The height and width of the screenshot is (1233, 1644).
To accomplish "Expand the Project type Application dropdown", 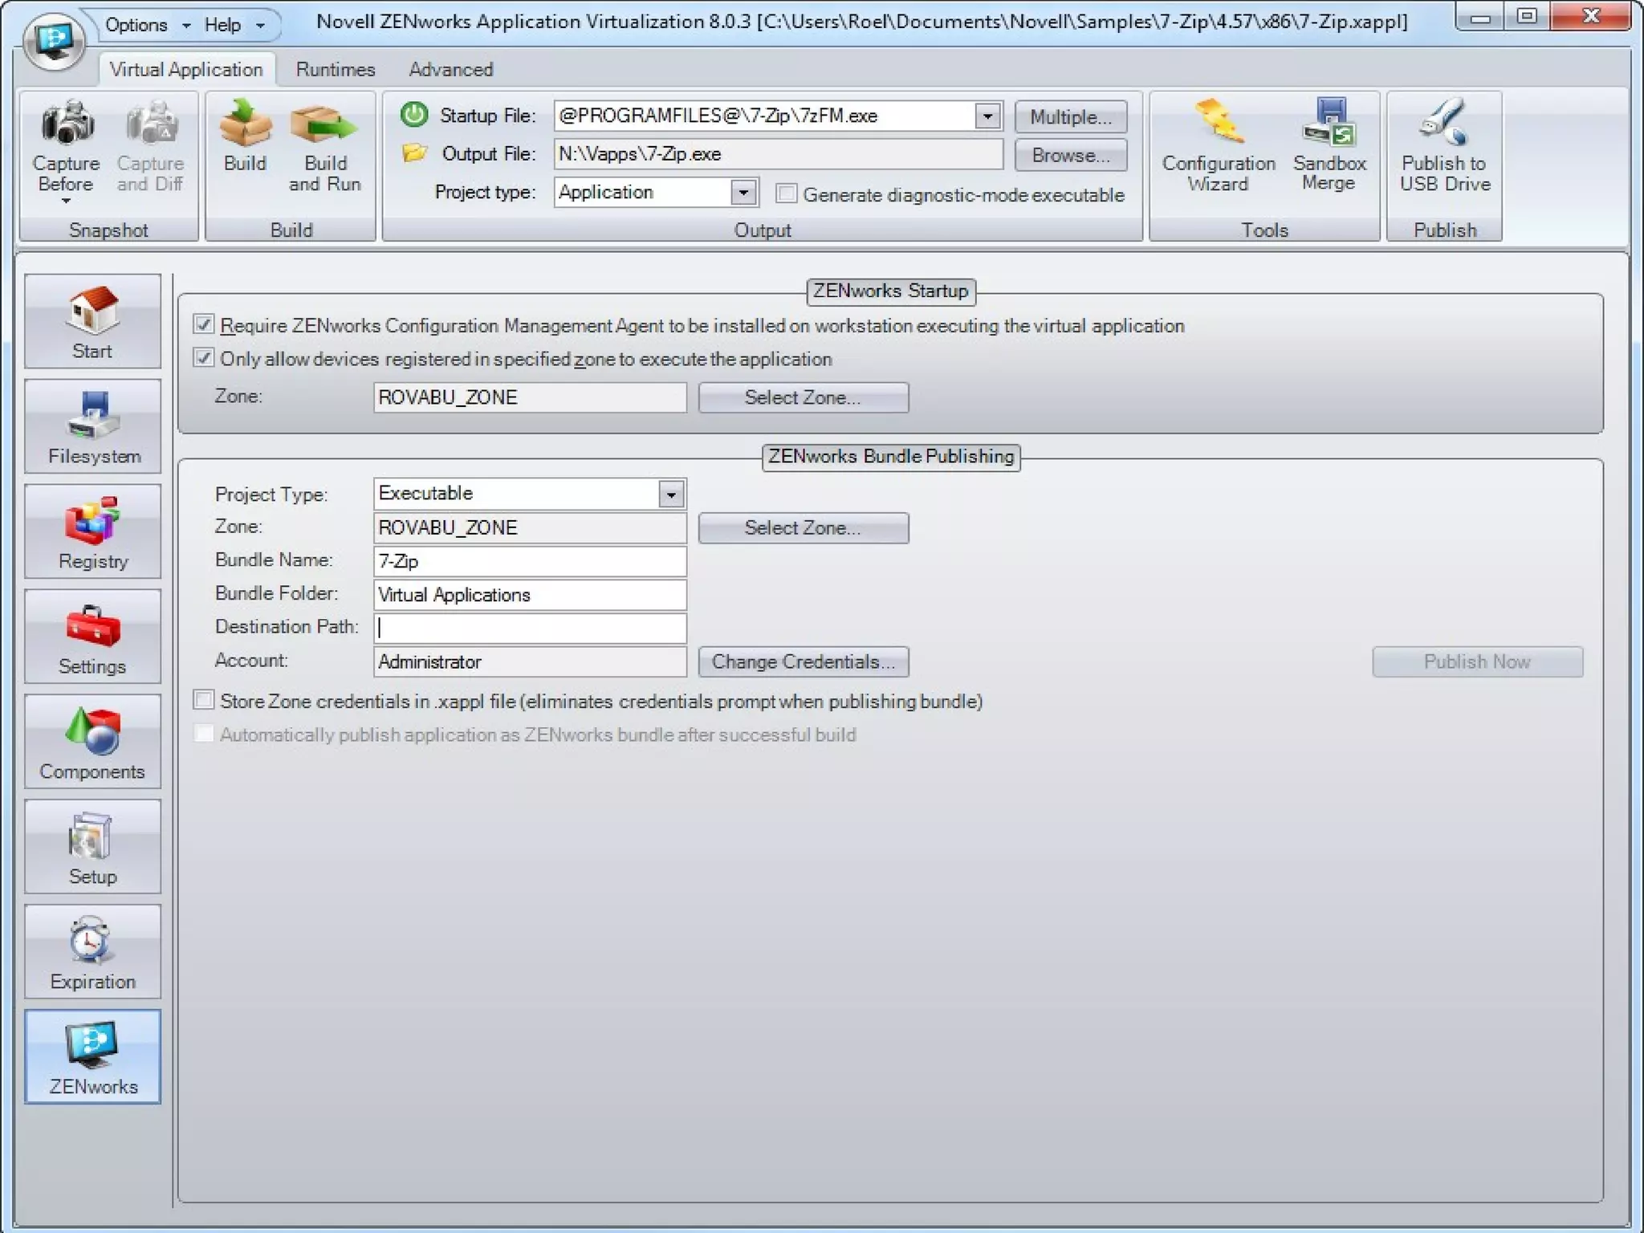I will [x=744, y=193].
